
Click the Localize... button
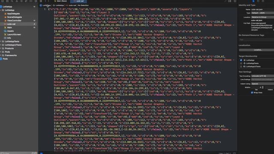pyautogui.click(x=256, y=50)
